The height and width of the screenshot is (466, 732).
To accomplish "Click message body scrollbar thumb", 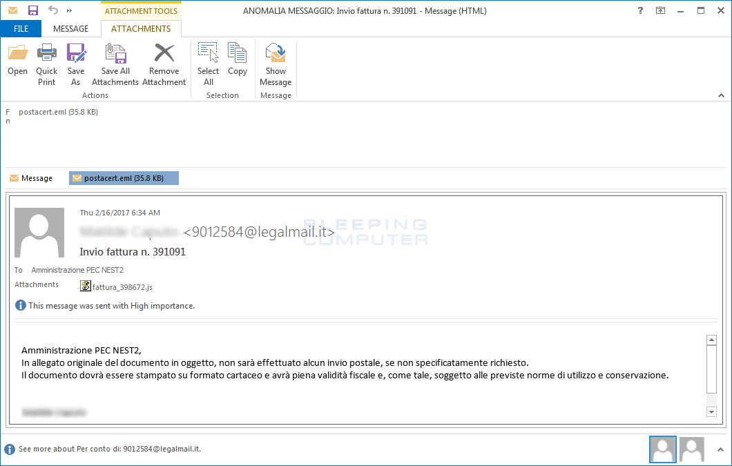I will (x=711, y=369).
